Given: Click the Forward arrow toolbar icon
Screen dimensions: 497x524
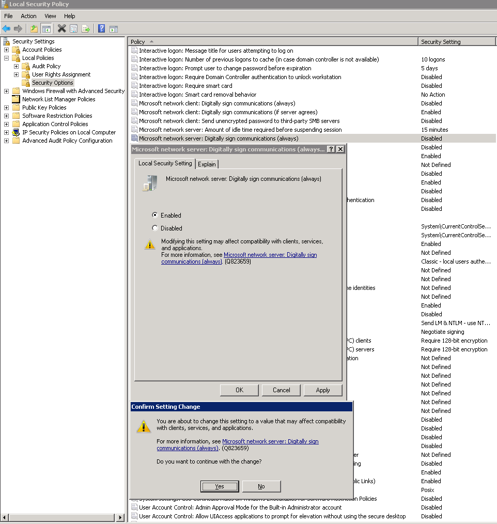Looking at the screenshot, I should click(x=18, y=29).
